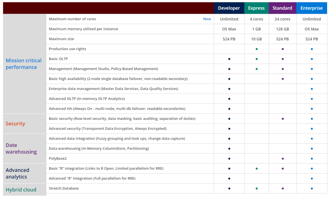
Task: Select the Developer column header
Action: pyautogui.click(x=229, y=8)
